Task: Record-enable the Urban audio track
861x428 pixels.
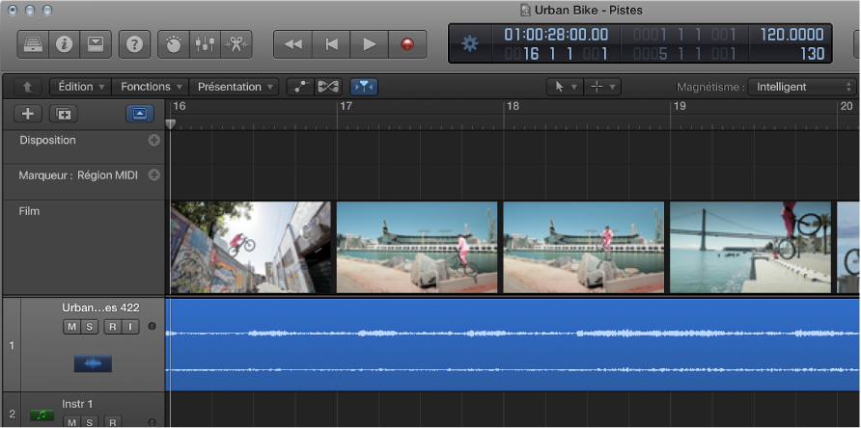Action: point(112,328)
